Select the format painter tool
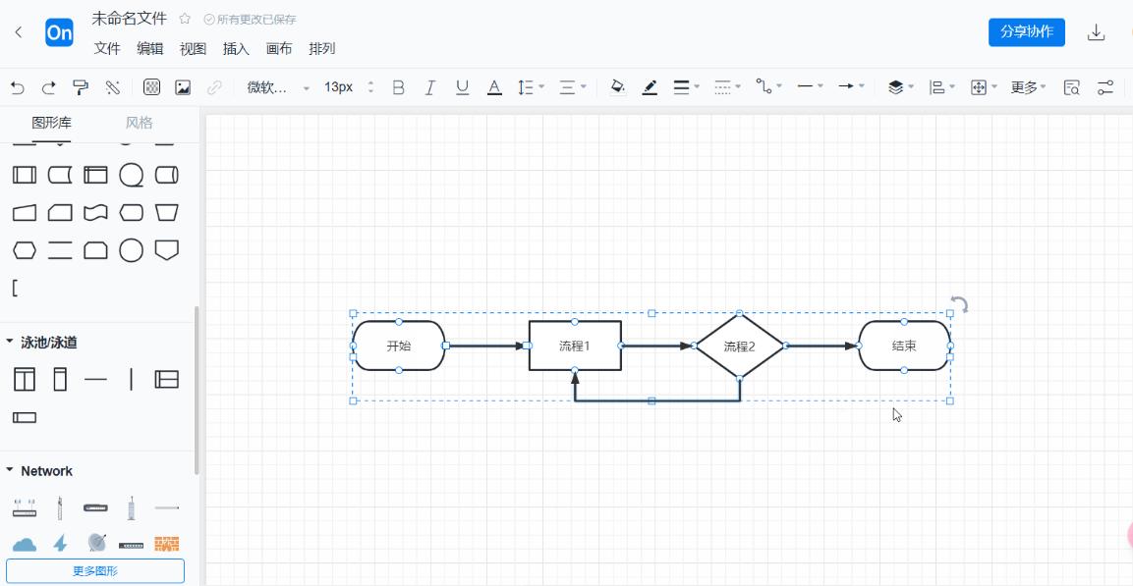1133x586 pixels. [81, 87]
